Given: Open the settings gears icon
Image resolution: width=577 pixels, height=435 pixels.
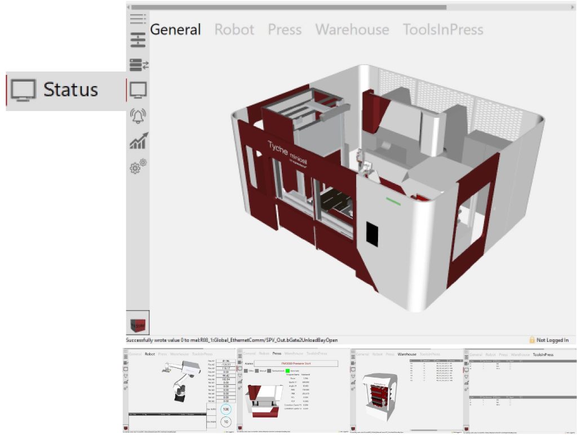Looking at the screenshot, I should coord(138,166).
